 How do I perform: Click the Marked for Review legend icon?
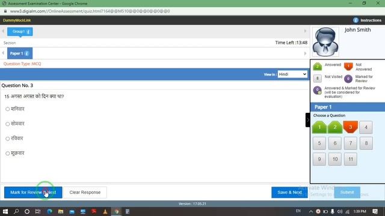[348, 79]
